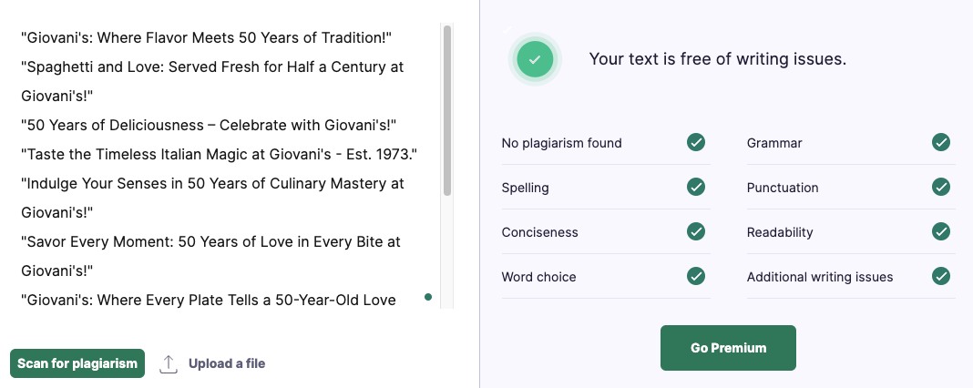Click the Grammar checkmark icon
The width and height of the screenshot is (973, 388).
point(941,142)
